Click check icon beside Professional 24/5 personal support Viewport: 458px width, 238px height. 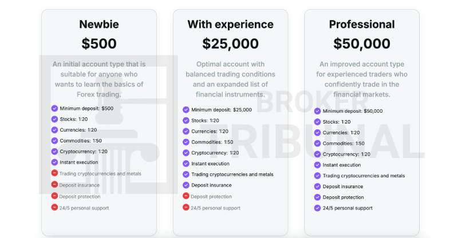(318, 208)
